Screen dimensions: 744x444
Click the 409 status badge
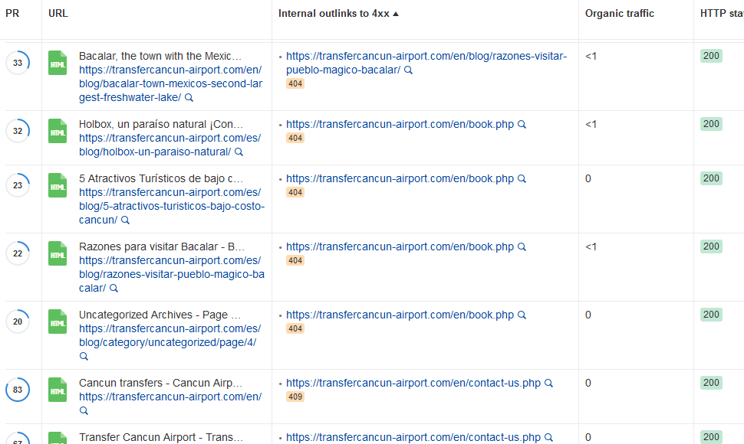[295, 397]
